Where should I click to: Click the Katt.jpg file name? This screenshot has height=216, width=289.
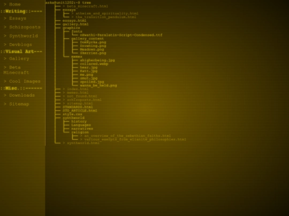(x=88, y=71)
